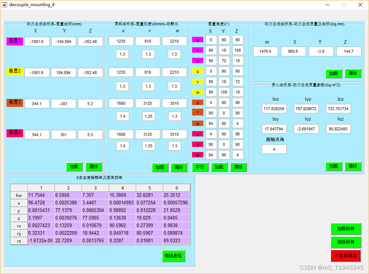369x274 pixels.
Task: Click the yellow 悬置2 label
Action: tap(15, 71)
